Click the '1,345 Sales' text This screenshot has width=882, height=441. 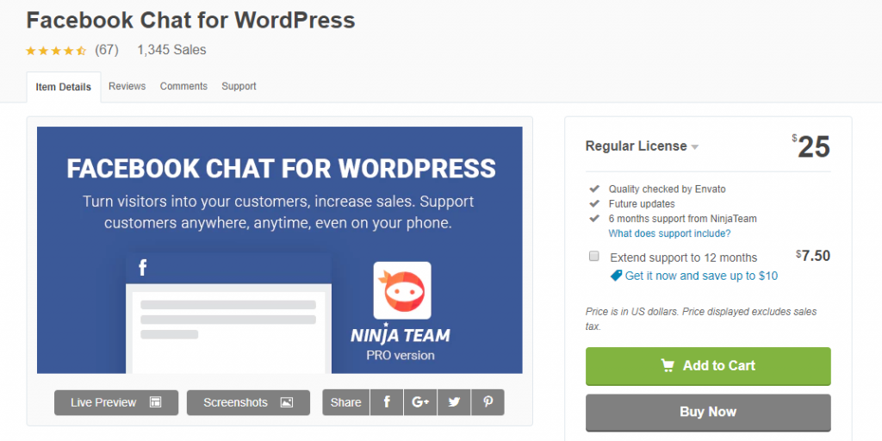[171, 50]
